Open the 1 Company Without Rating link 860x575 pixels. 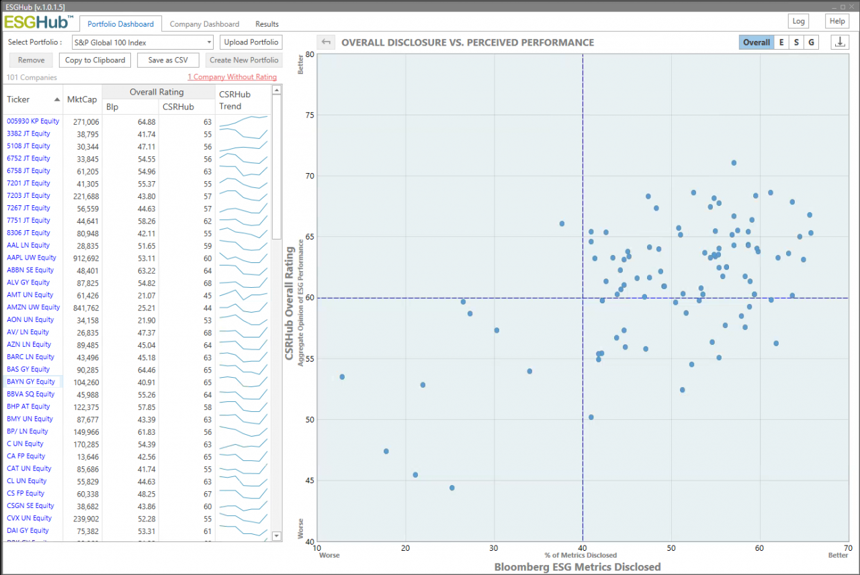coord(232,77)
